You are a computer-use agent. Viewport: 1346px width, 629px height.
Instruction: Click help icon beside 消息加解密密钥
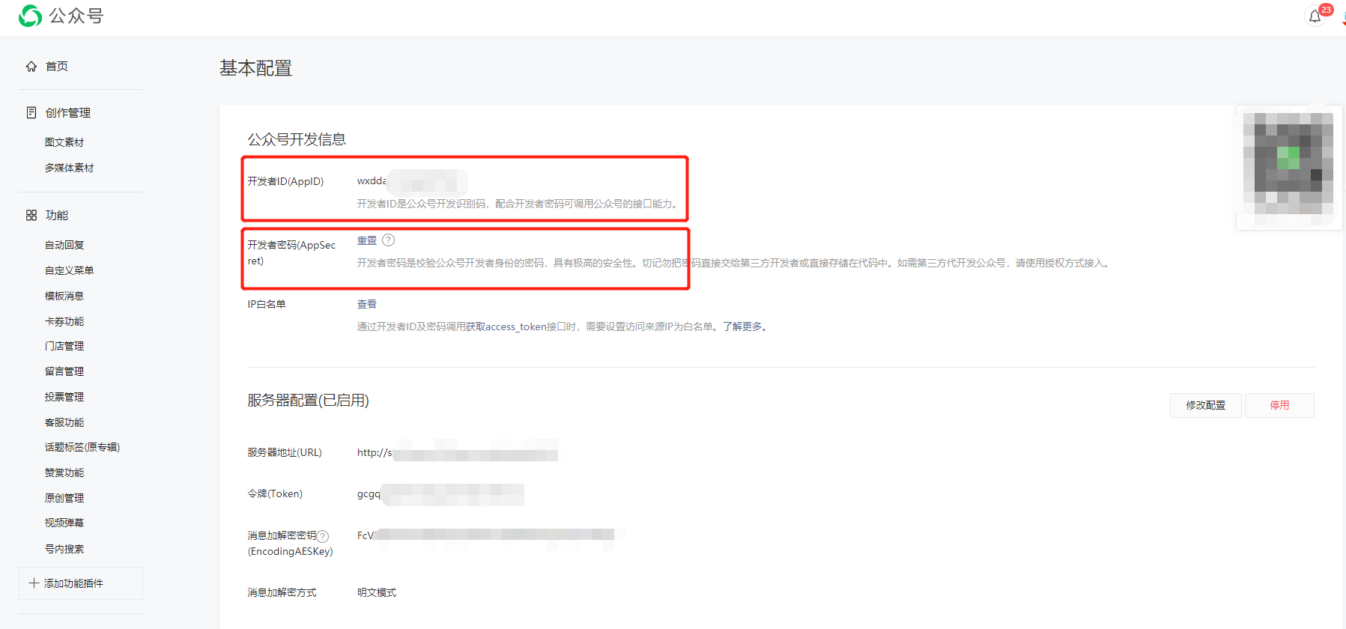[323, 536]
